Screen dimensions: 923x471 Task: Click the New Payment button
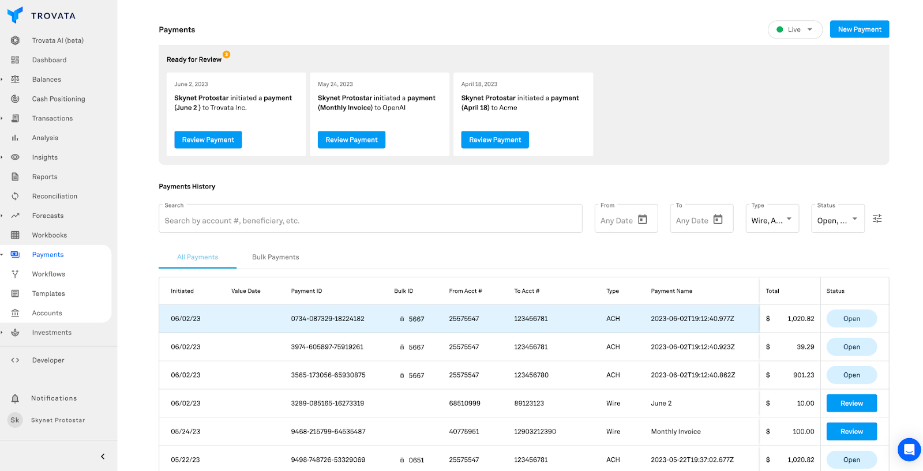(x=859, y=29)
